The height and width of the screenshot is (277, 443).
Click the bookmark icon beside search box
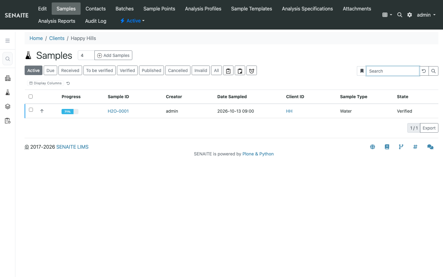click(362, 71)
